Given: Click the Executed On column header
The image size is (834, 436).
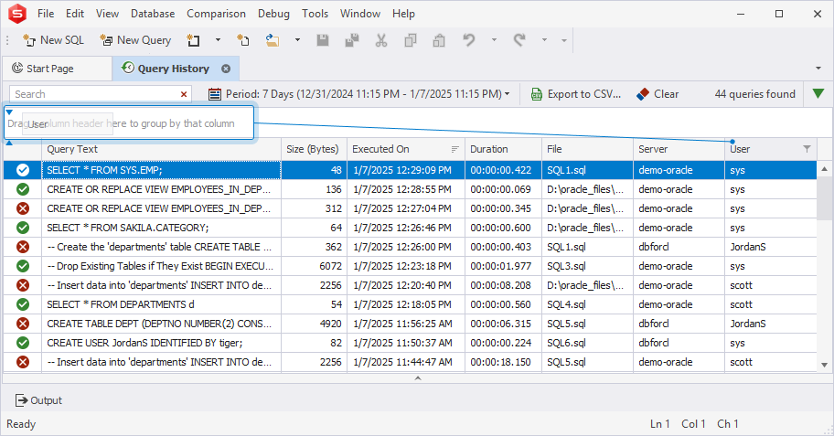Looking at the screenshot, I should [406, 149].
